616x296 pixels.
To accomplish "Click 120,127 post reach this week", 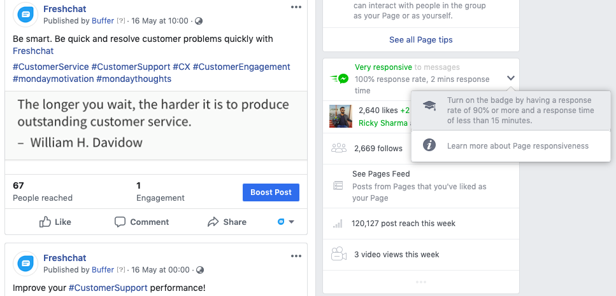I will (x=403, y=224).
